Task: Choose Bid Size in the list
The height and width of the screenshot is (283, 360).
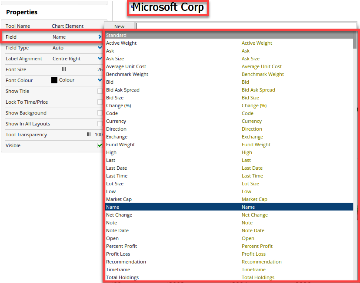Action: coord(229,98)
